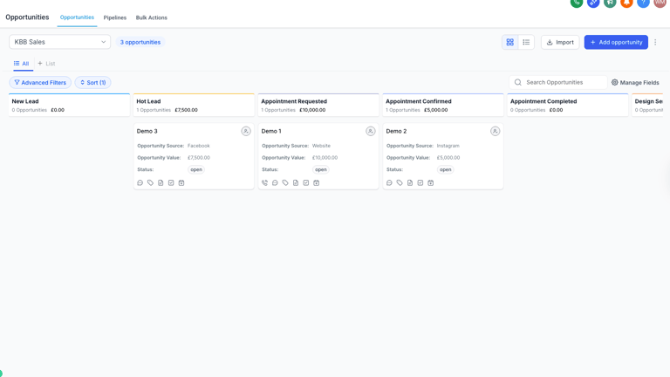Open the Bulk Actions tab
This screenshot has width=670, height=377.
152,17
